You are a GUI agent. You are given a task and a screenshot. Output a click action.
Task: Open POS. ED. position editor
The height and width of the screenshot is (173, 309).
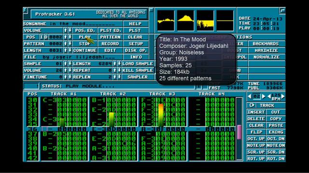click(85, 30)
